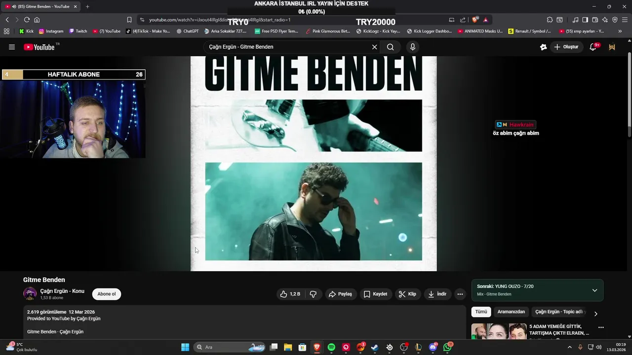Click the Oluştur create button
Screen dimensions: 632x355
pyautogui.click(x=566, y=47)
